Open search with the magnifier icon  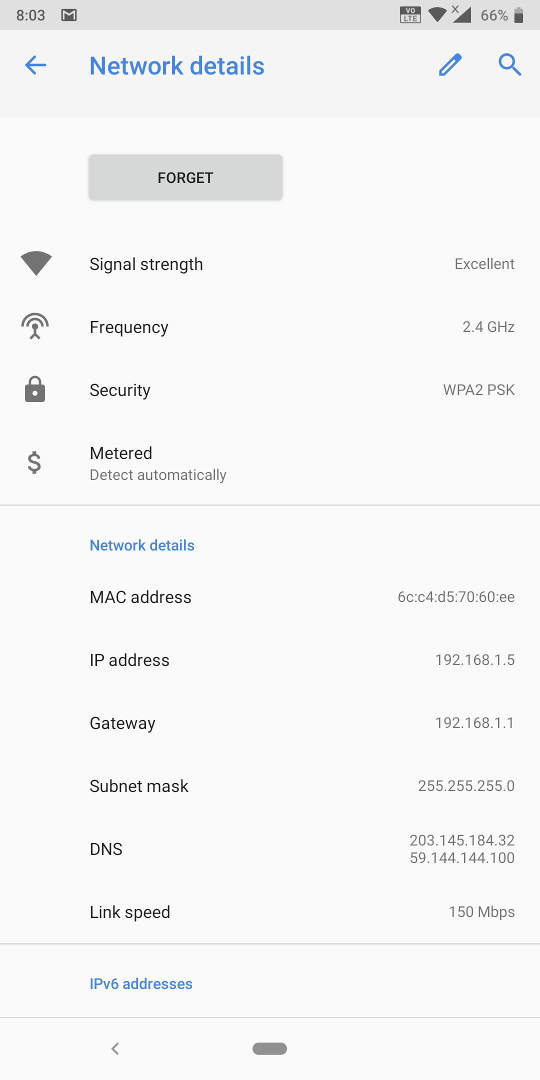click(509, 65)
